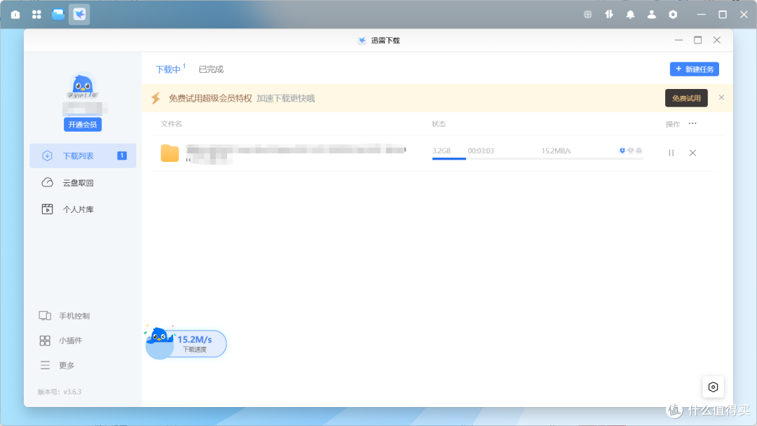Click the 加速下载更快哦 banner text
The width and height of the screenshot is (757, 426).
tap(286, 98)
